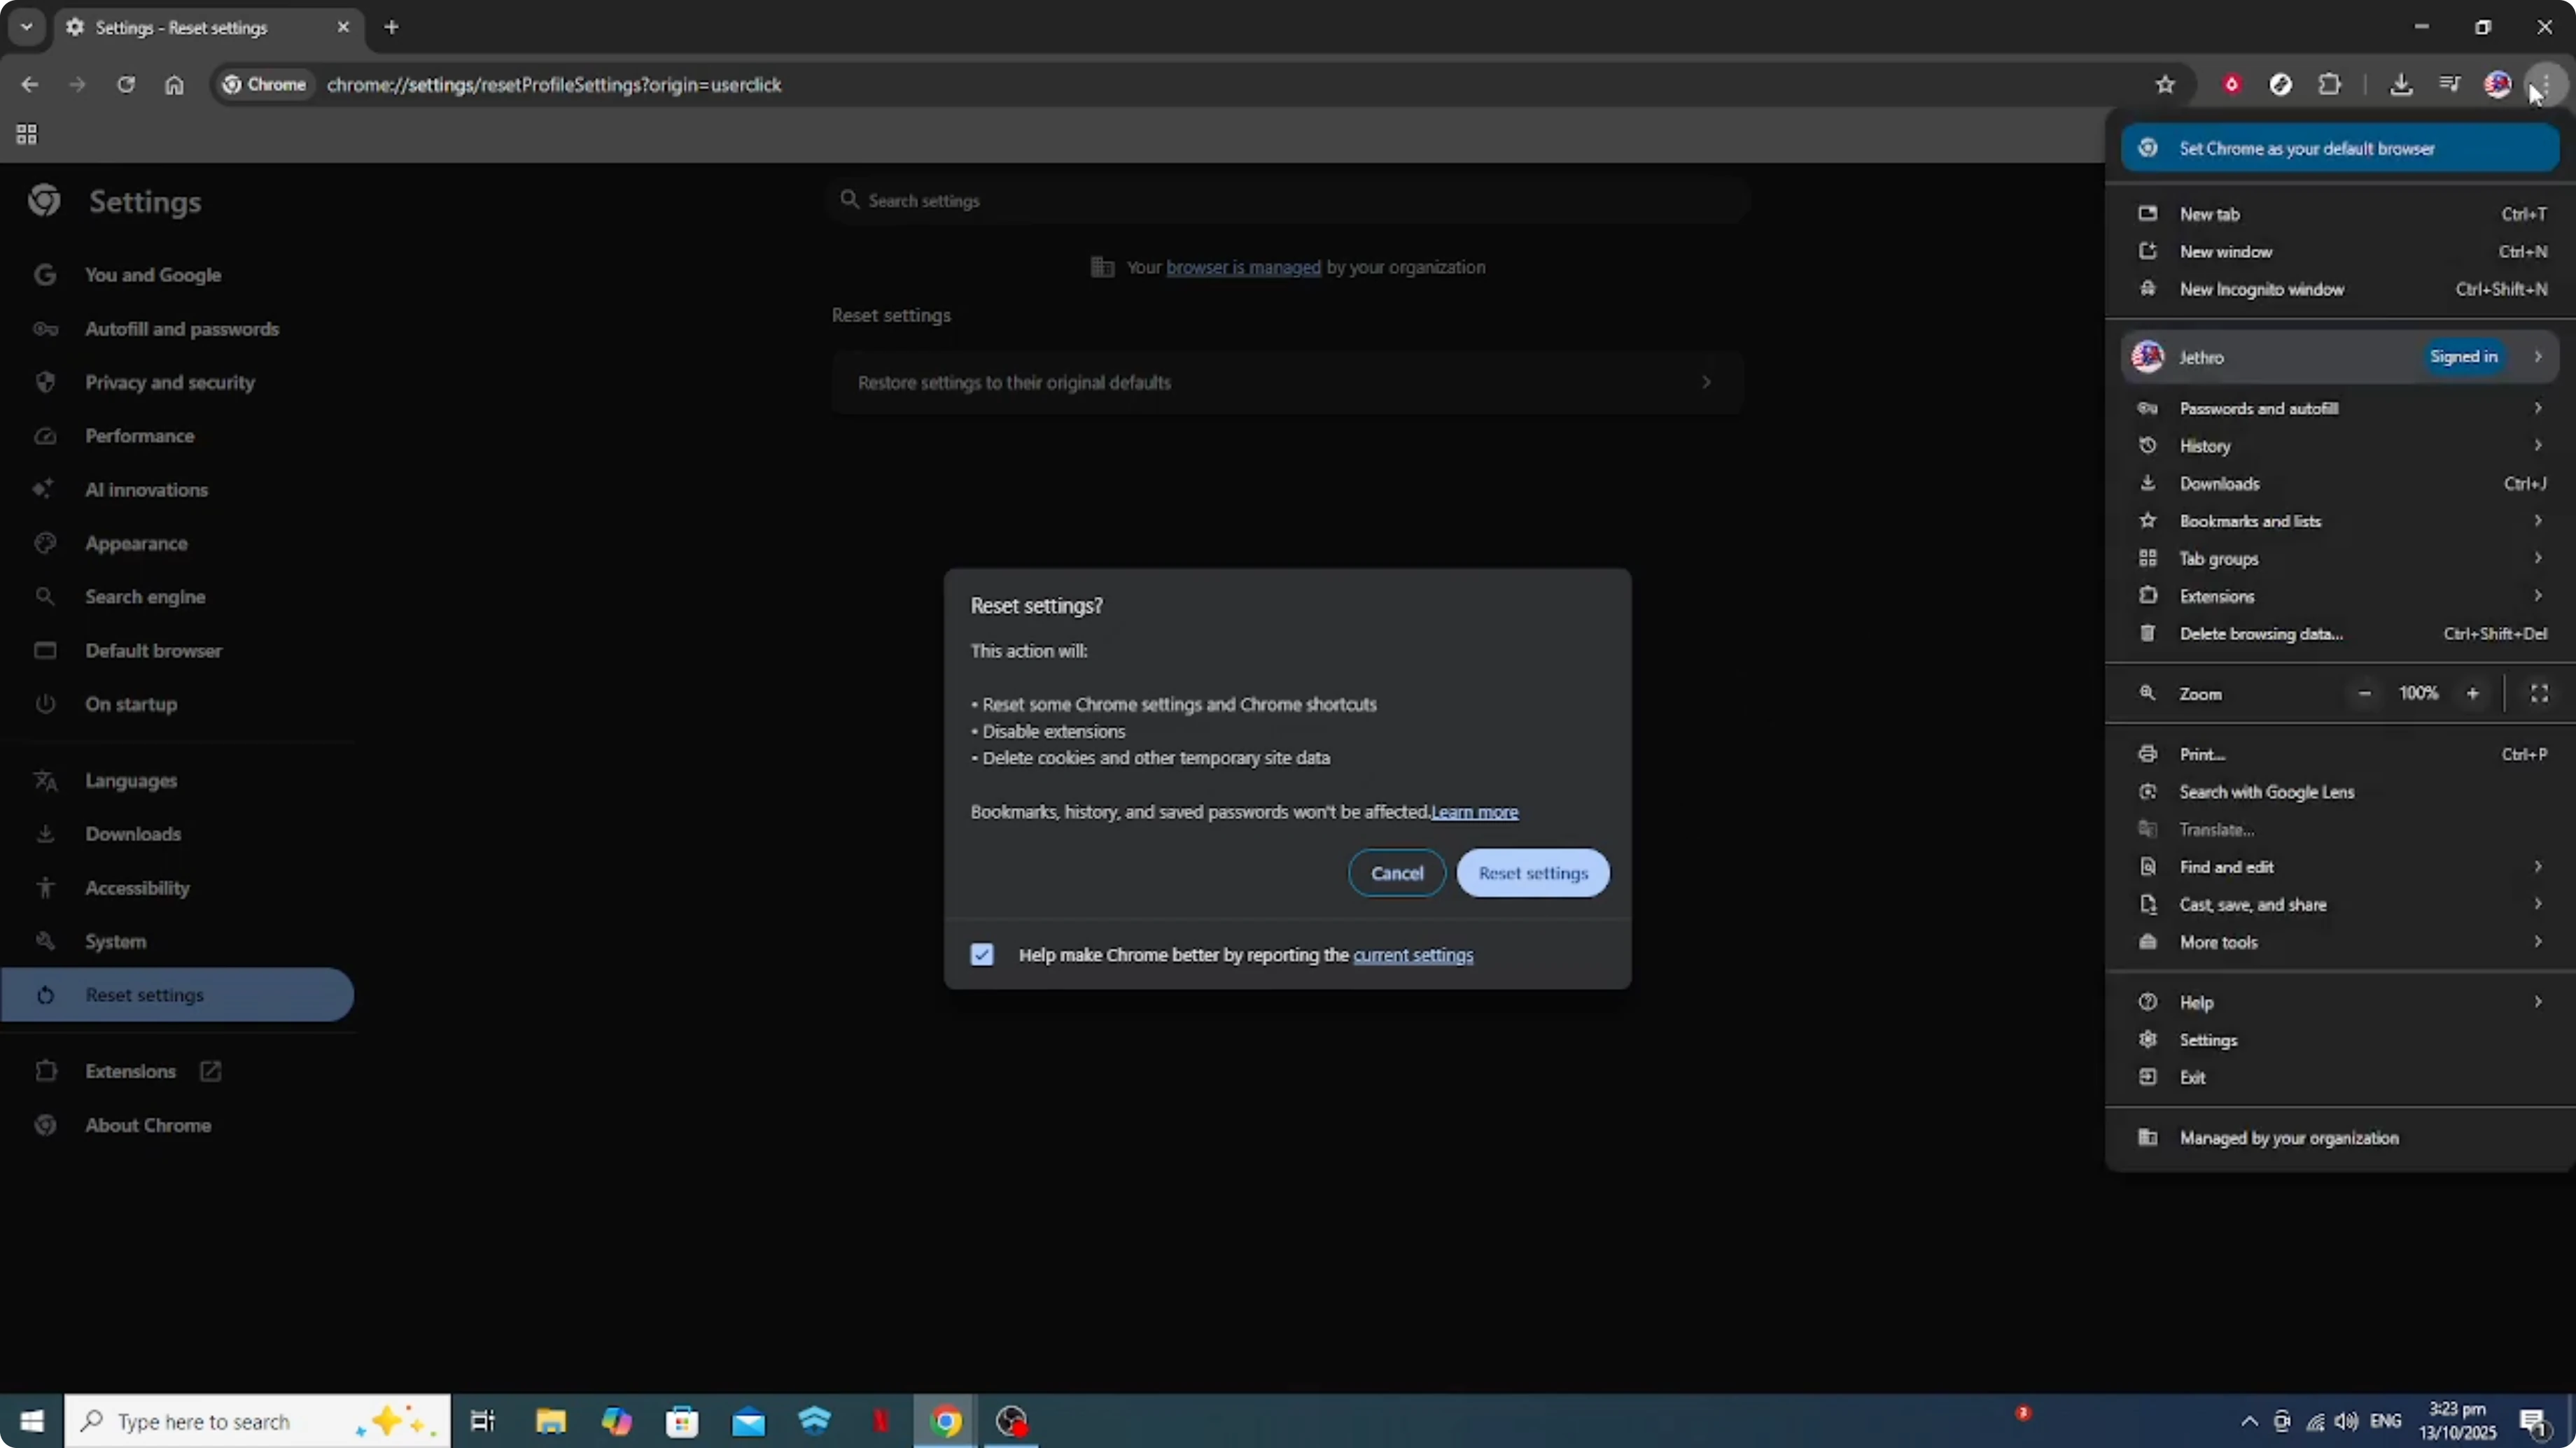
Task: Open Downloads from Chrome menu
Action: pos(2340,483)
